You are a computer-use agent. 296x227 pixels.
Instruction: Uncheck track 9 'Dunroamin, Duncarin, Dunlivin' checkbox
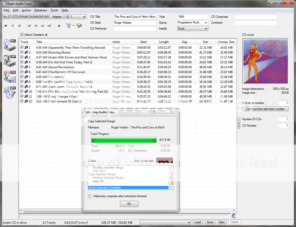22,86
